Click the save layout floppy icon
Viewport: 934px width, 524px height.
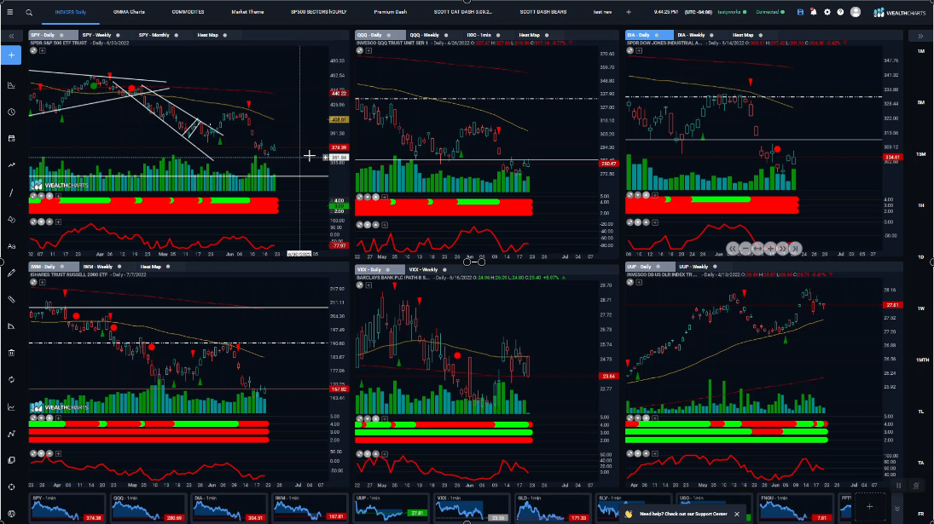[x=800, y=12]
